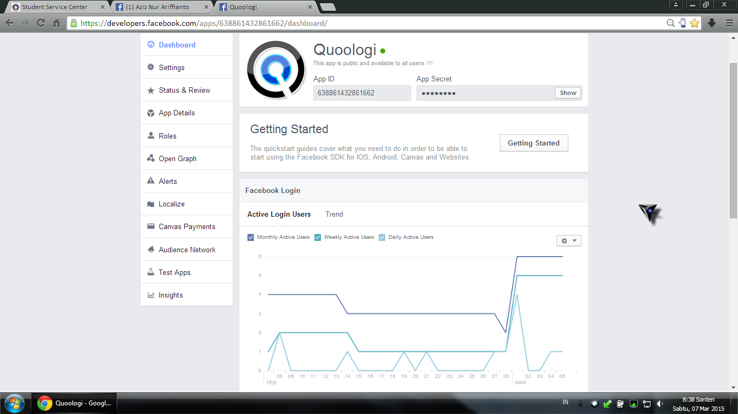This screenshot has width=738, height=414.
Task: Click the help [?] link next to all users
Action: pos(430,63)
